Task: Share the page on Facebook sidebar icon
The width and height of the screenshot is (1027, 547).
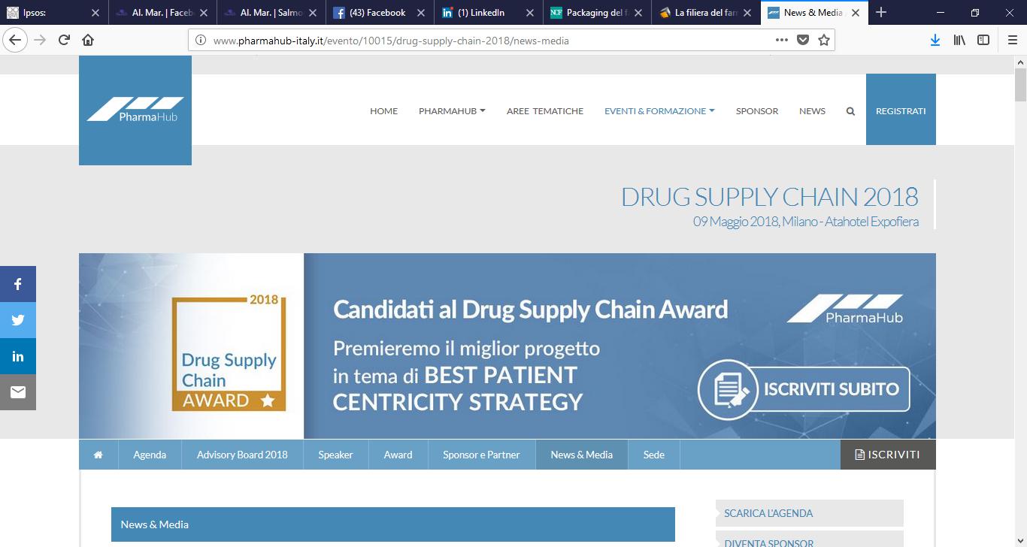Action: [18, 284]
